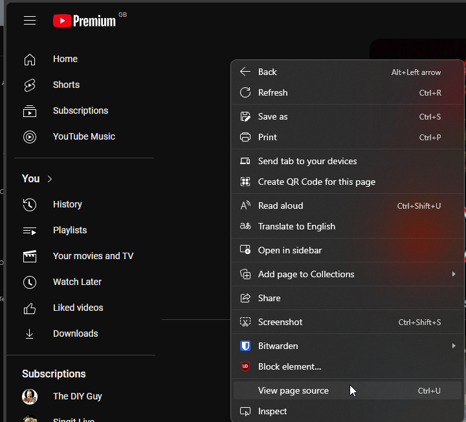Screen dimensions: 466x422
Task: Click the Watch Later clock icon
Action: coord(30,282)
